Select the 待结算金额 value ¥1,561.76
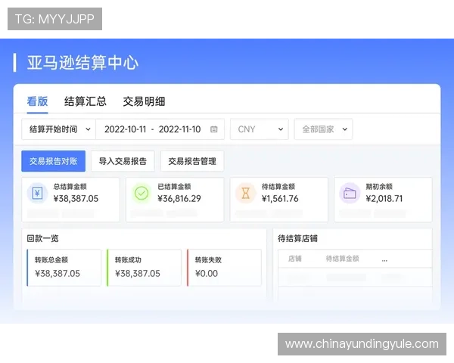Image resolution: width=454 pixels, height=363 pixels. point(280,199)
